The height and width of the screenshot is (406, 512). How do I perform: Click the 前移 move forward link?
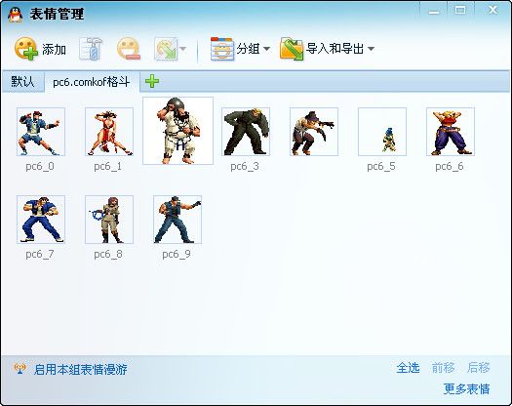[444, 368]
